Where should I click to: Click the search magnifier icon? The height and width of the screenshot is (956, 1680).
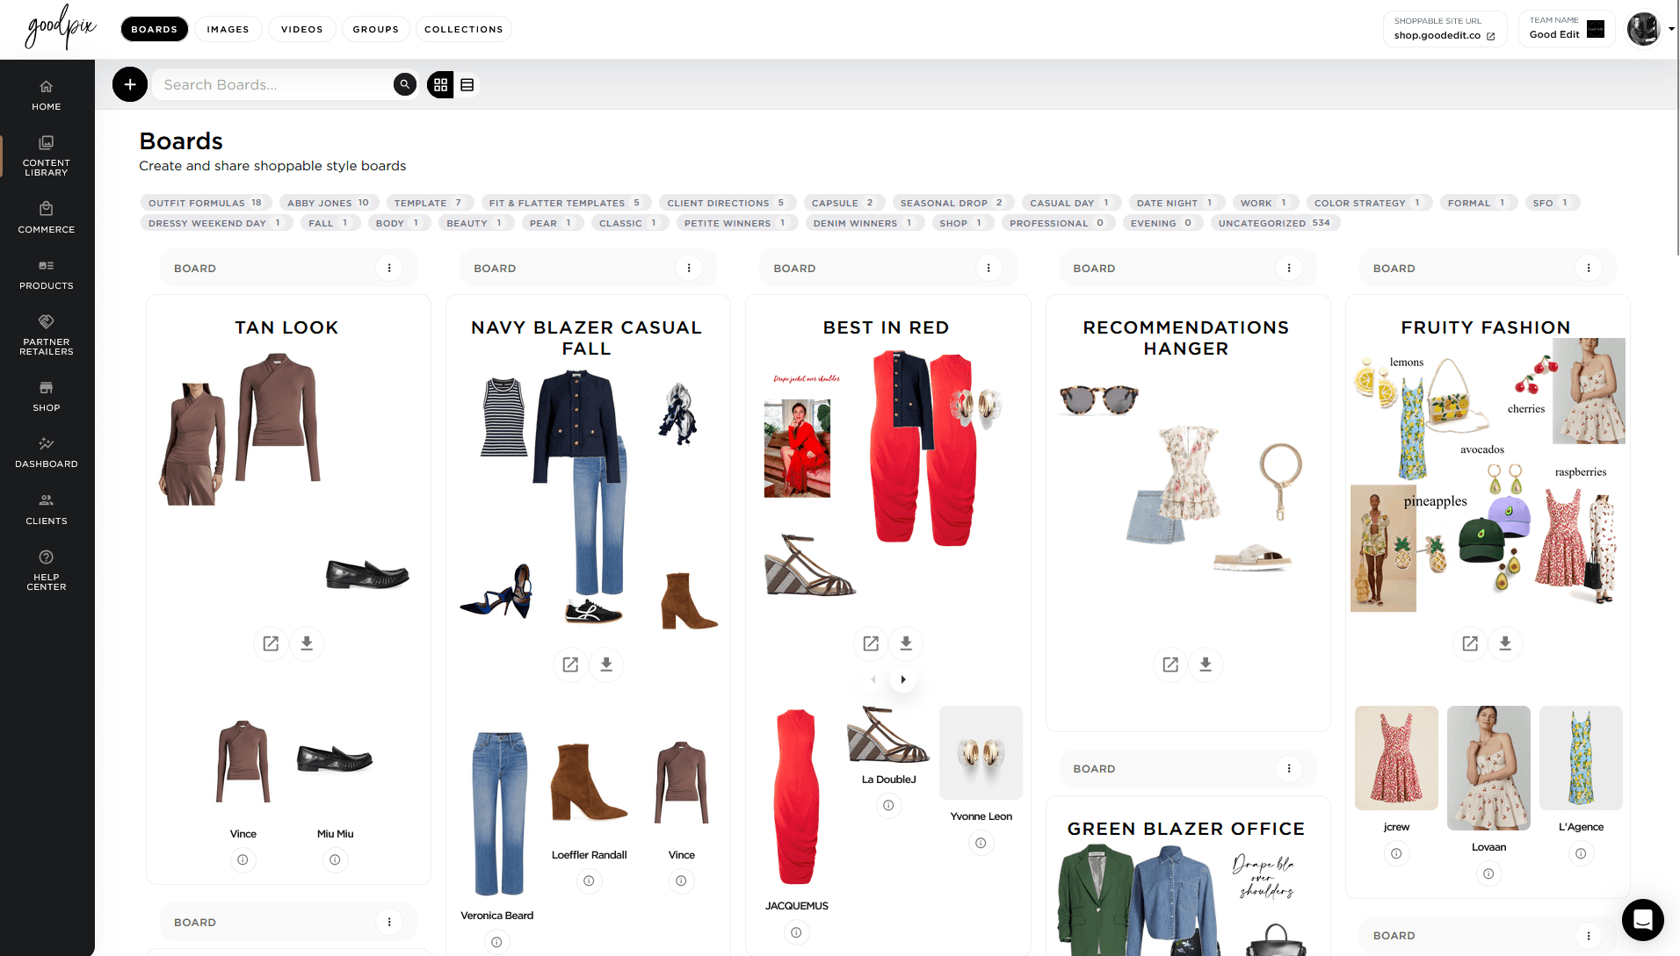404,84
